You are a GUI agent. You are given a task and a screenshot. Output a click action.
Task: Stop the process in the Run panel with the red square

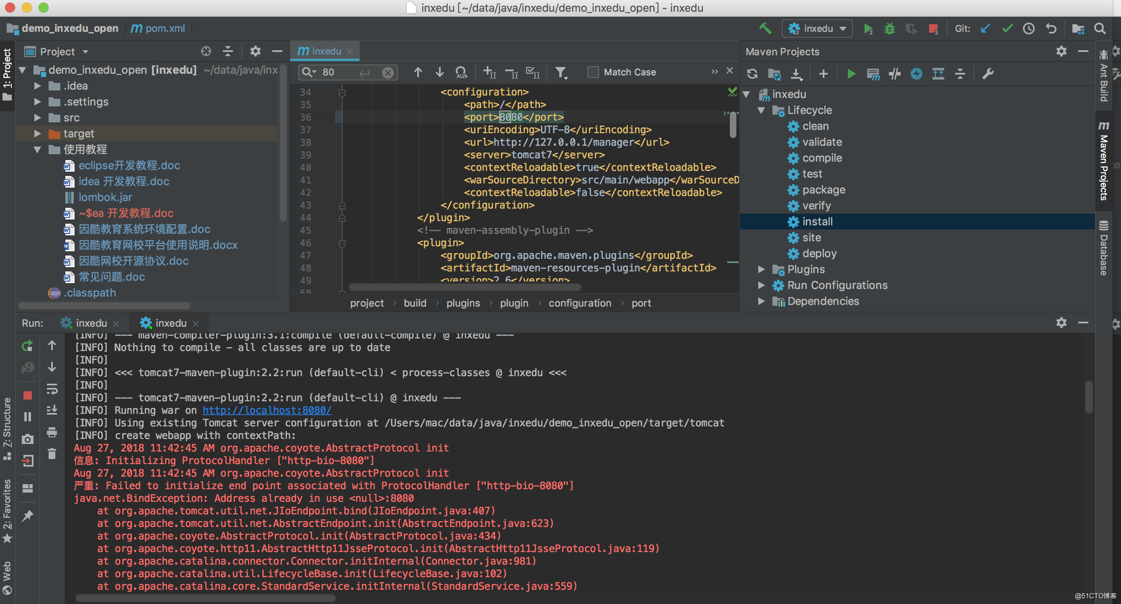27,395
